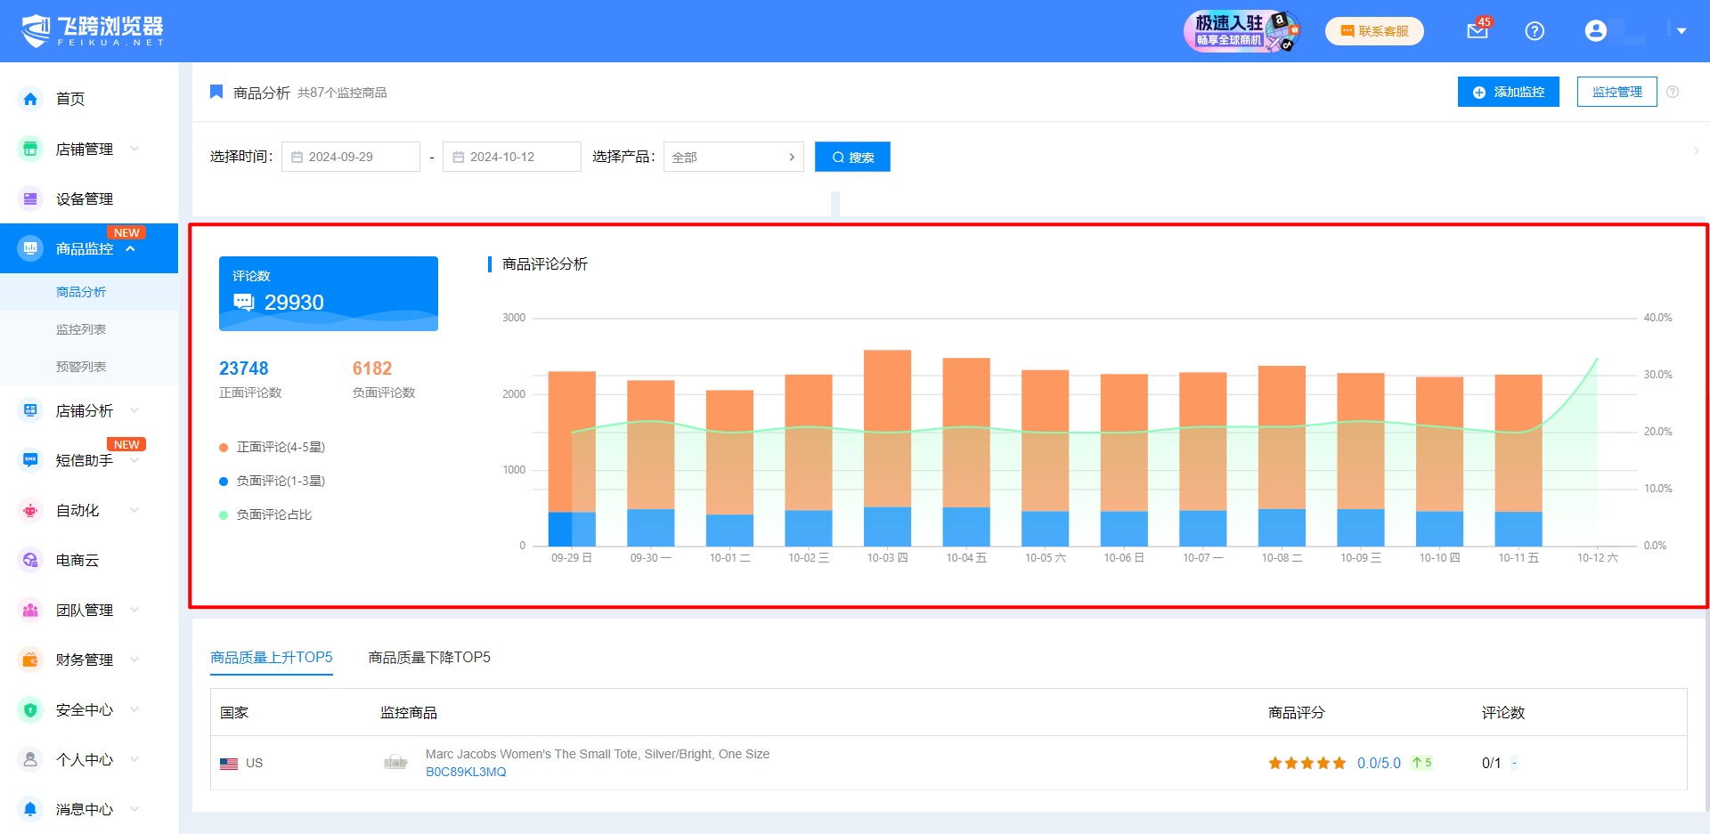Open the 选择产品 dropdown showing 全部
This screenshot has width=1710, height=834.
coord(733,157)
